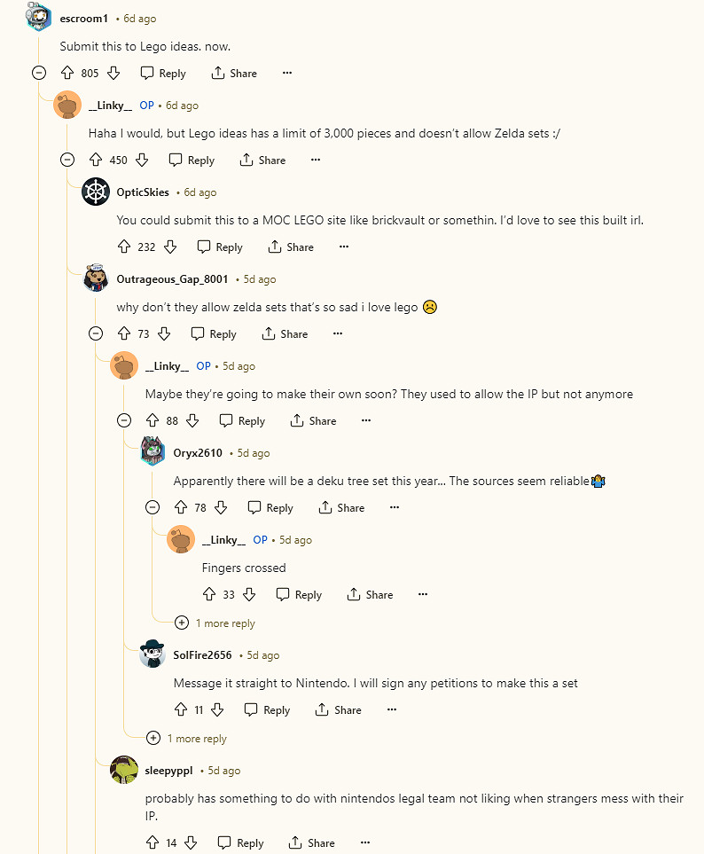Upvote Oryx2610's deku tree comment
The width and height of the screenshot is (704, 854).
[x=181, y=508]
